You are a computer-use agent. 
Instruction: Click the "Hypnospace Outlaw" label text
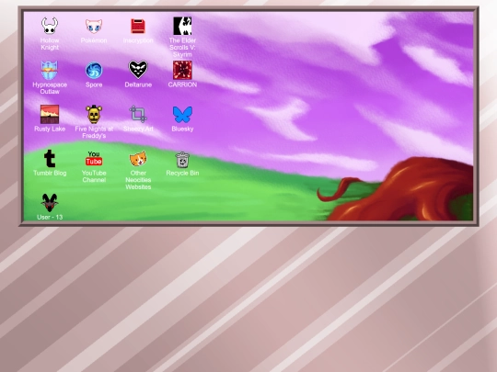(x=50, y=88)
